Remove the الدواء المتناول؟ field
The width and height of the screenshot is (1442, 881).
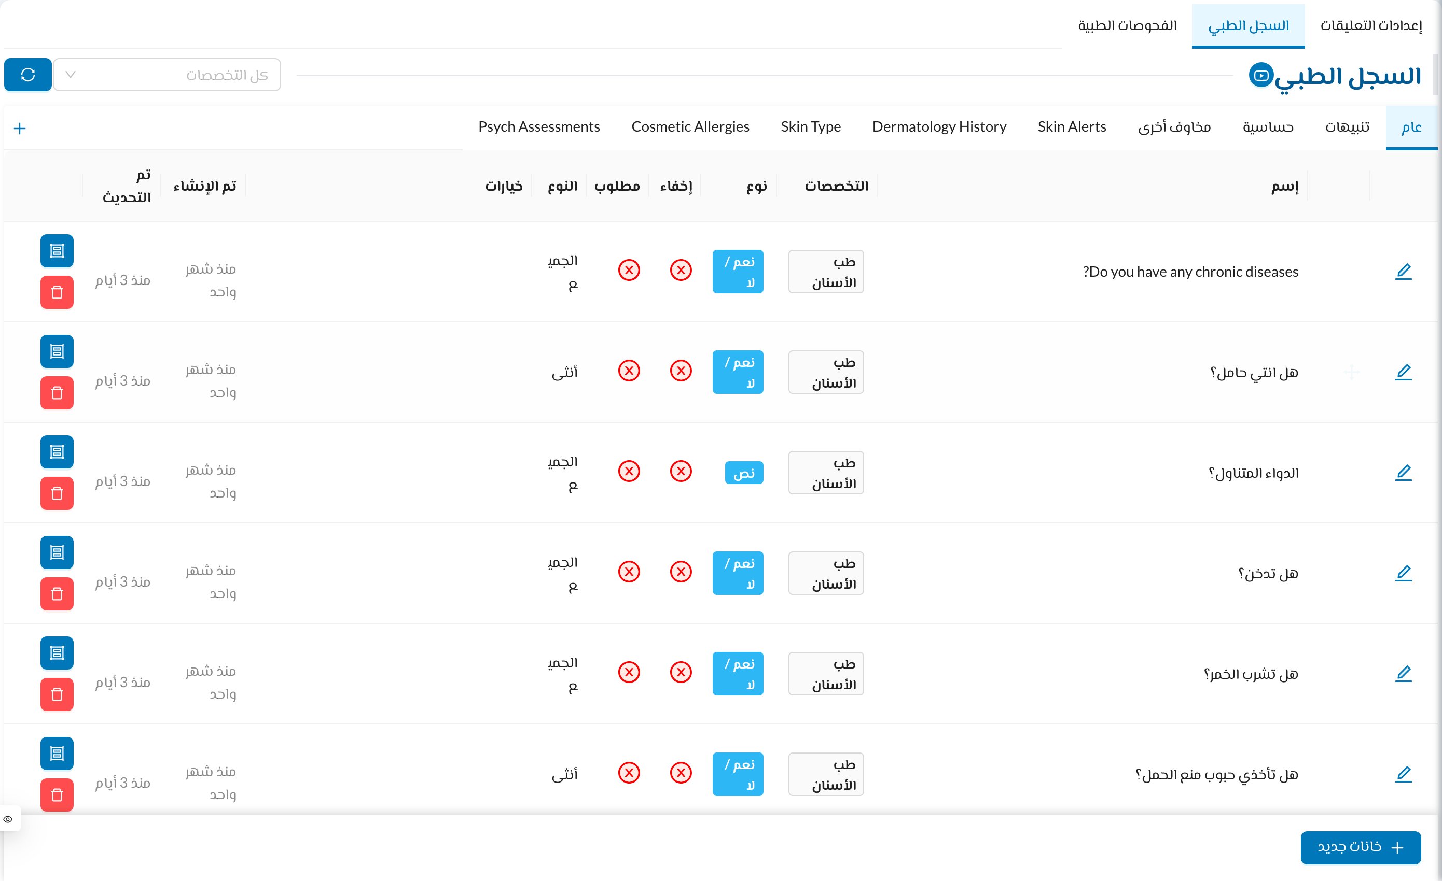[x=57, y=493]
